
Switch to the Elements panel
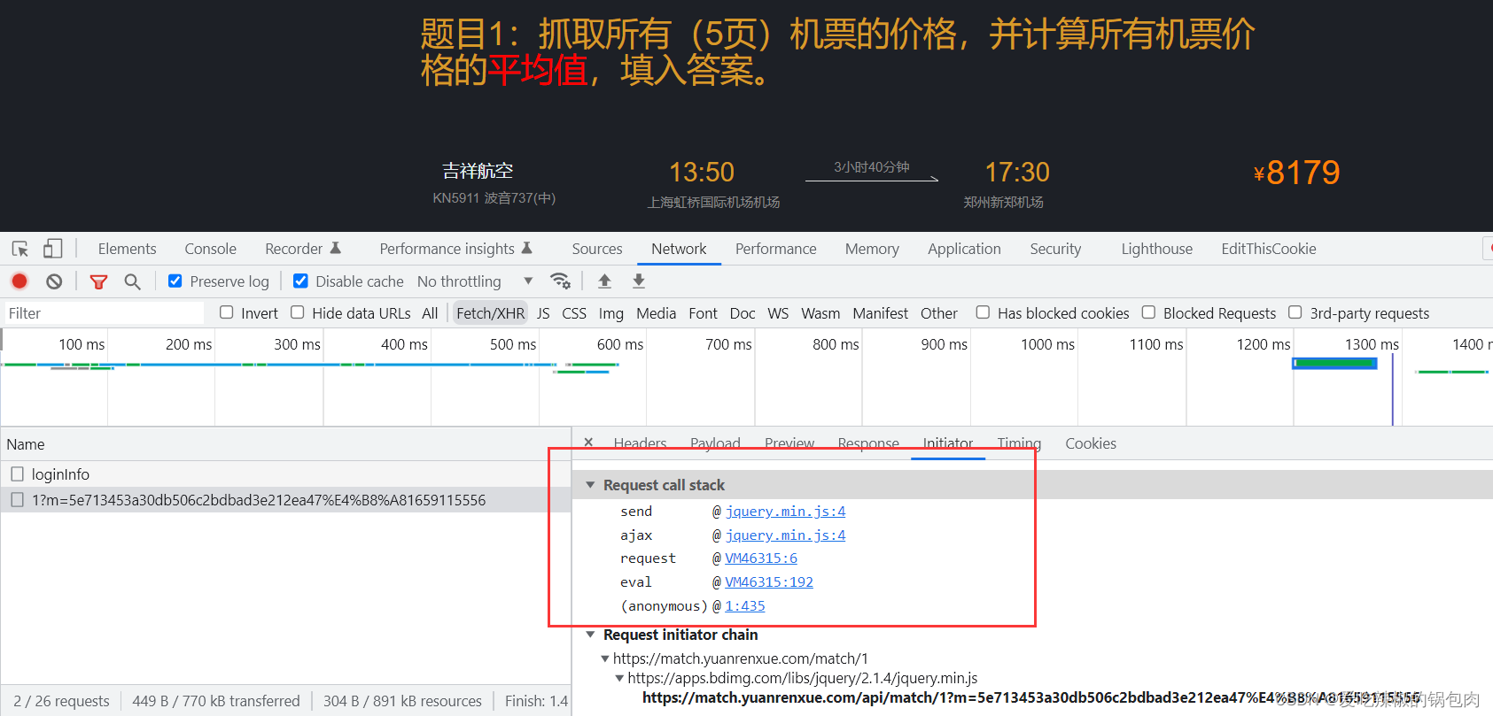point(127,249)
